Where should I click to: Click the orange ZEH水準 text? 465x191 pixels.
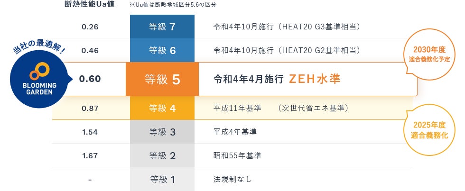click(x=314, y=79)
